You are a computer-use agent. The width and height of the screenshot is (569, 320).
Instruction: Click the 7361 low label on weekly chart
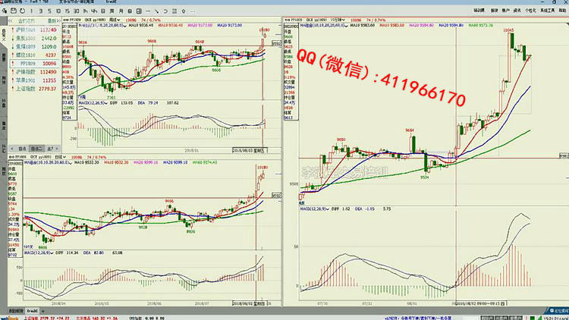coord(111,98)
